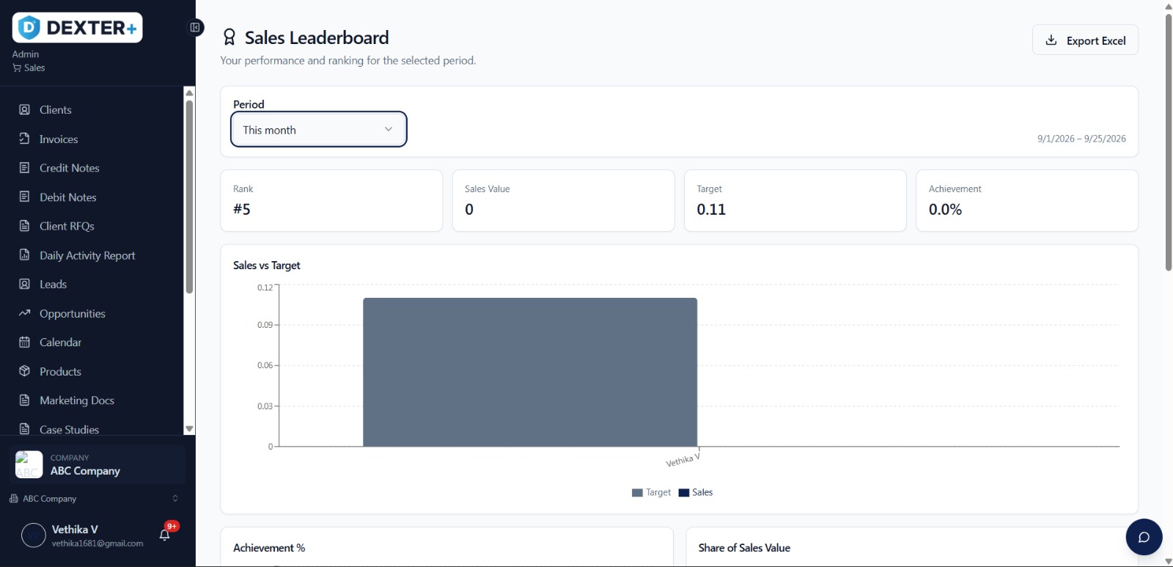Open Vethika V user profile

point(82,535)
